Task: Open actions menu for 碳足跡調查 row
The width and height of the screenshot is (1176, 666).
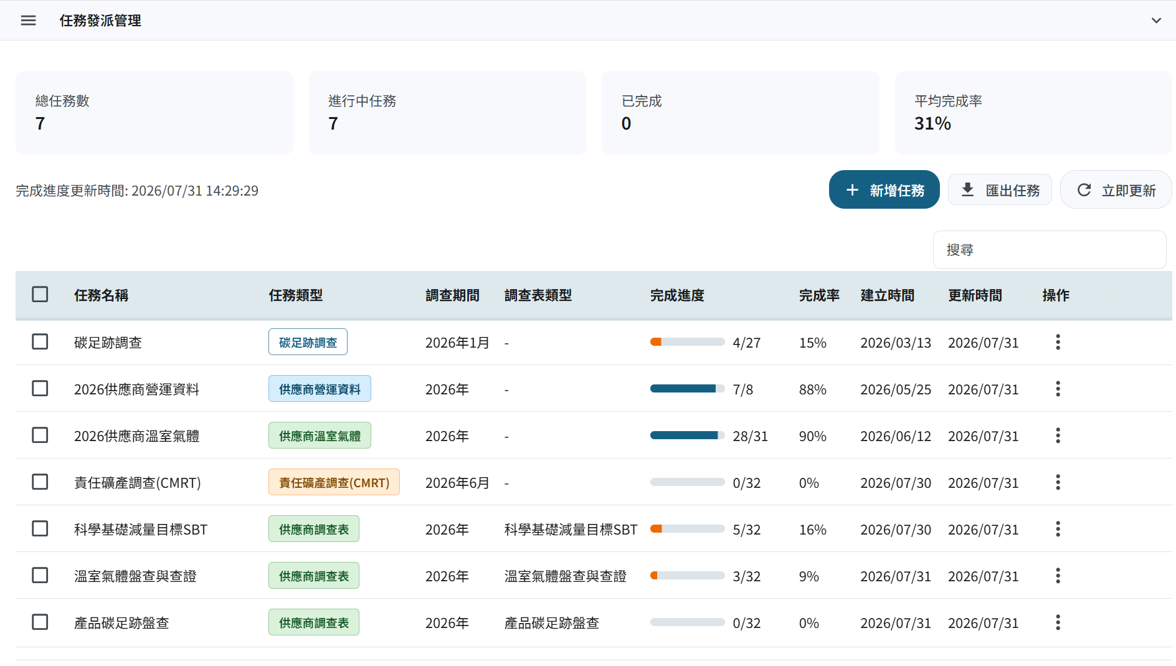Action: 1058,341
